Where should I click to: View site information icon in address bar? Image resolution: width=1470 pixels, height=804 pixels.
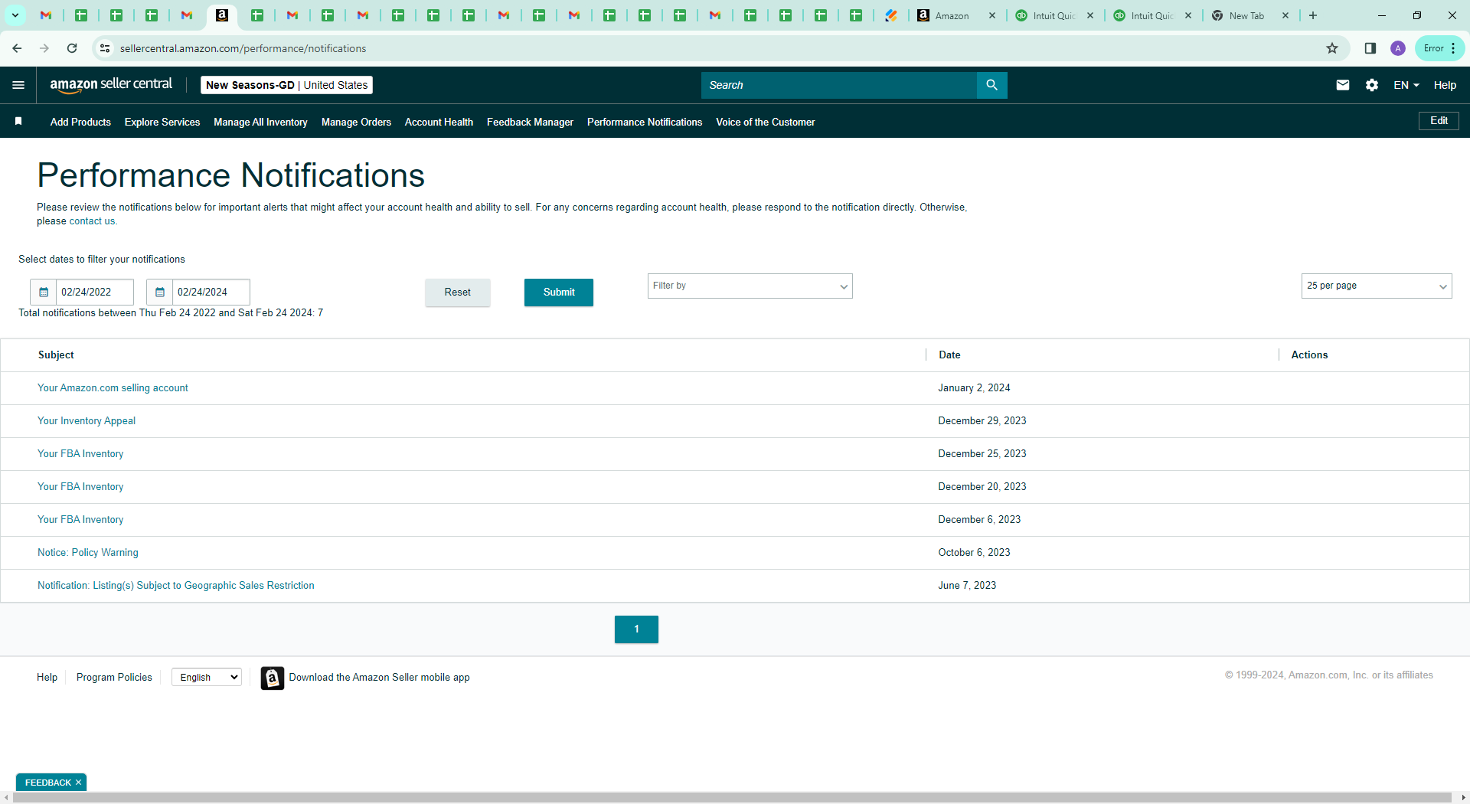coord(105,48)
